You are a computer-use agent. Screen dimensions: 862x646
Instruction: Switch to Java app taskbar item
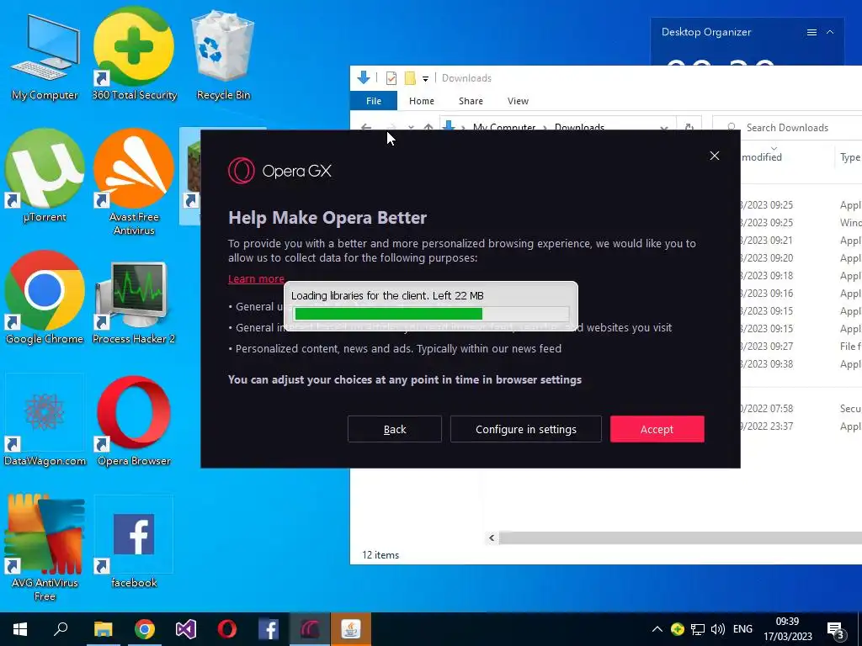(x=351, y=629)
